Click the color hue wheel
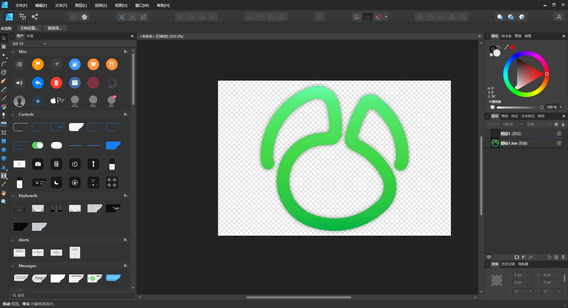The width and height of the screenshot is (568, 308). (526, 74)
